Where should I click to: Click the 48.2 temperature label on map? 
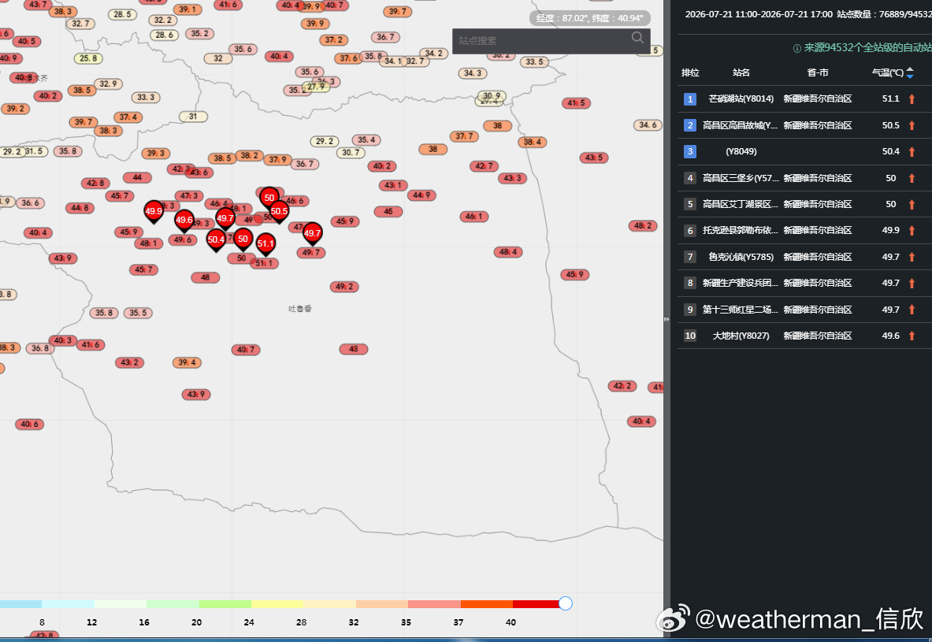click(643, 226)
